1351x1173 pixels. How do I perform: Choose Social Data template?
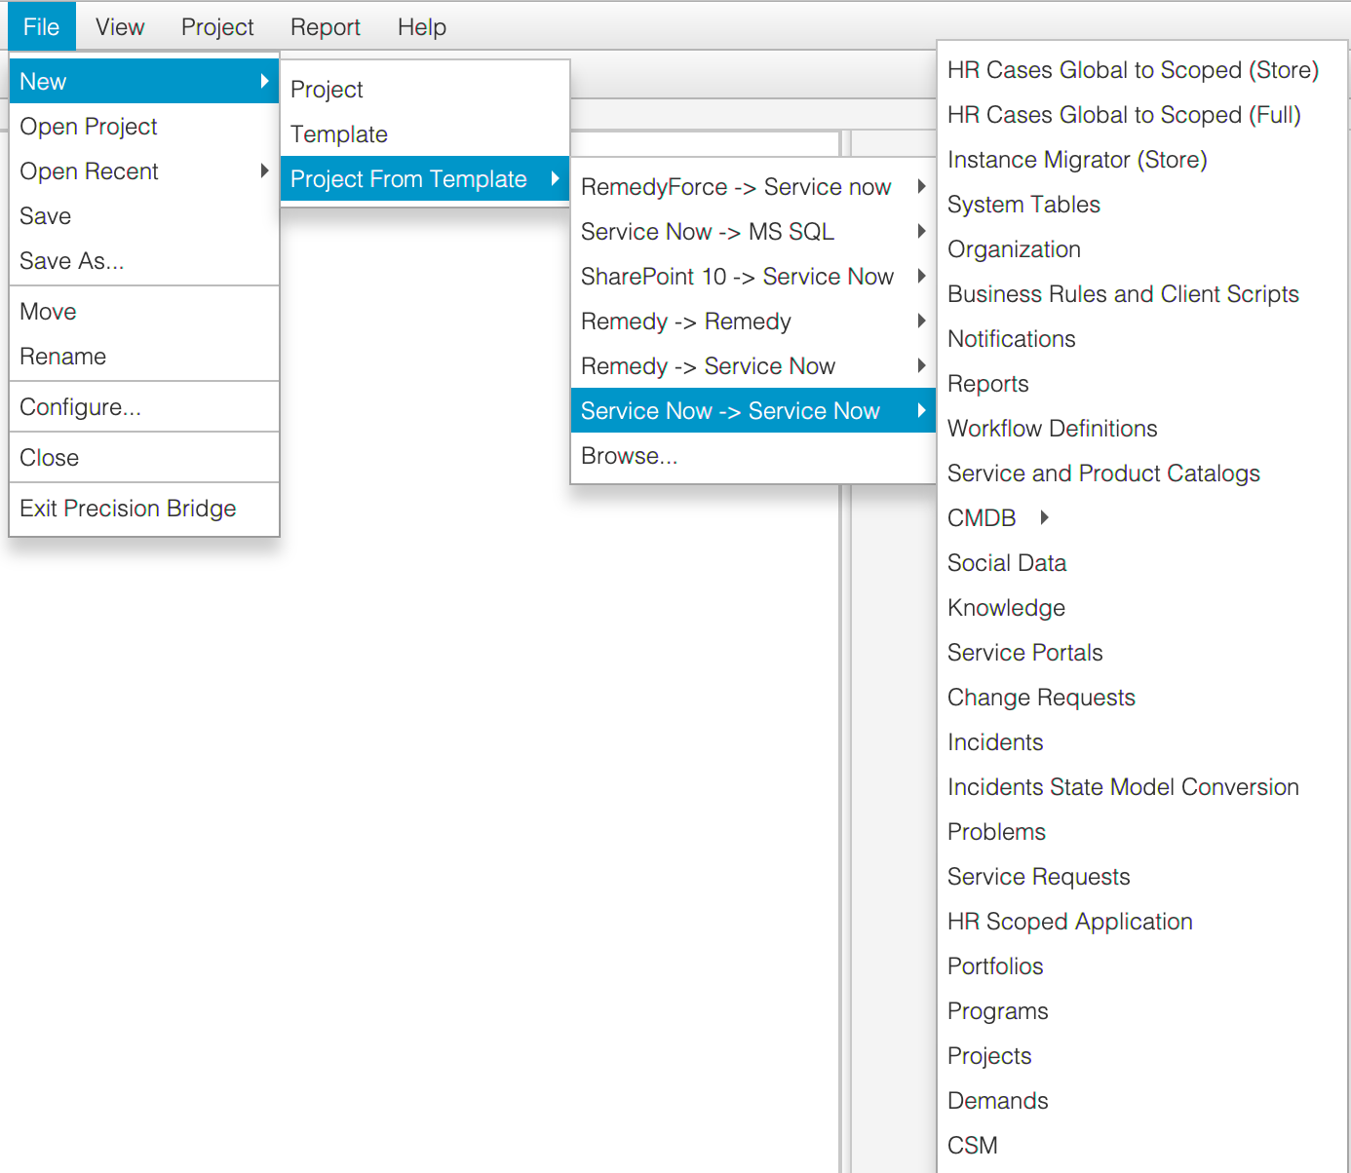(x=1142, y=562)
